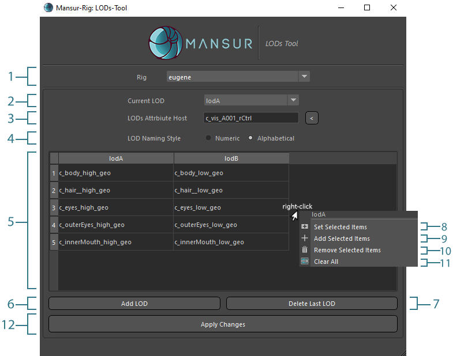Click Apply Changes
Screen dimensions: 464x356
223,324
